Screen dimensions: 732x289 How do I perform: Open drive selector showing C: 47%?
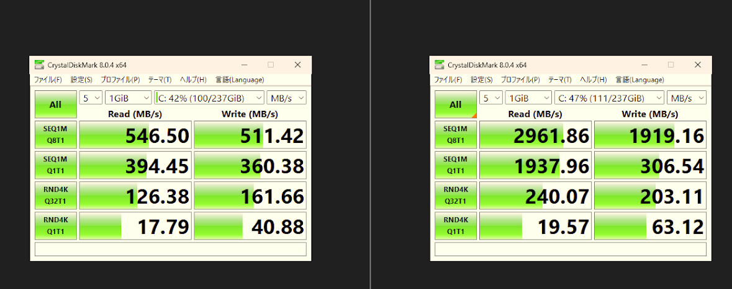(x=609, y=98)
